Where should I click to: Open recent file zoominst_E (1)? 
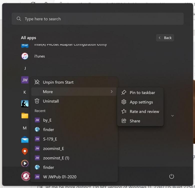pos(74,158)
